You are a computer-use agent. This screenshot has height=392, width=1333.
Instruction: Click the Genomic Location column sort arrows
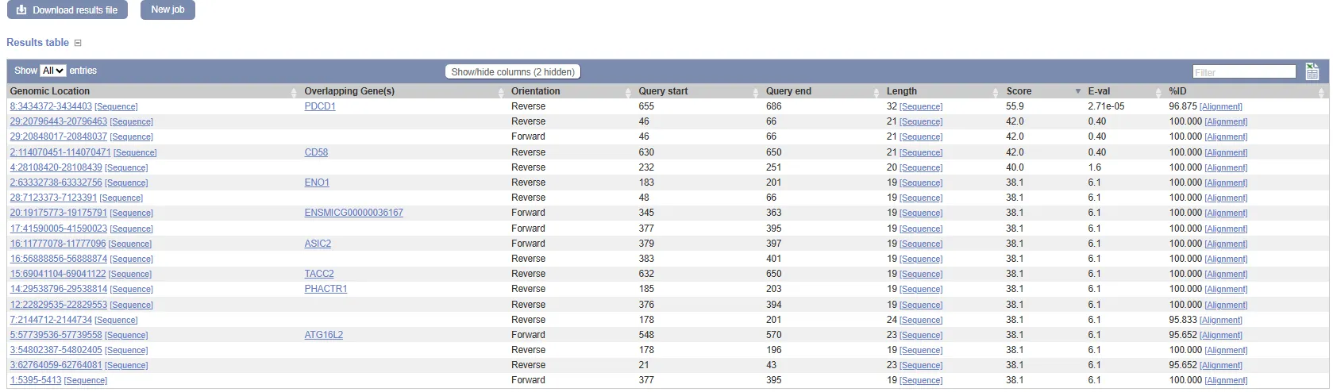tap(294, 92)
